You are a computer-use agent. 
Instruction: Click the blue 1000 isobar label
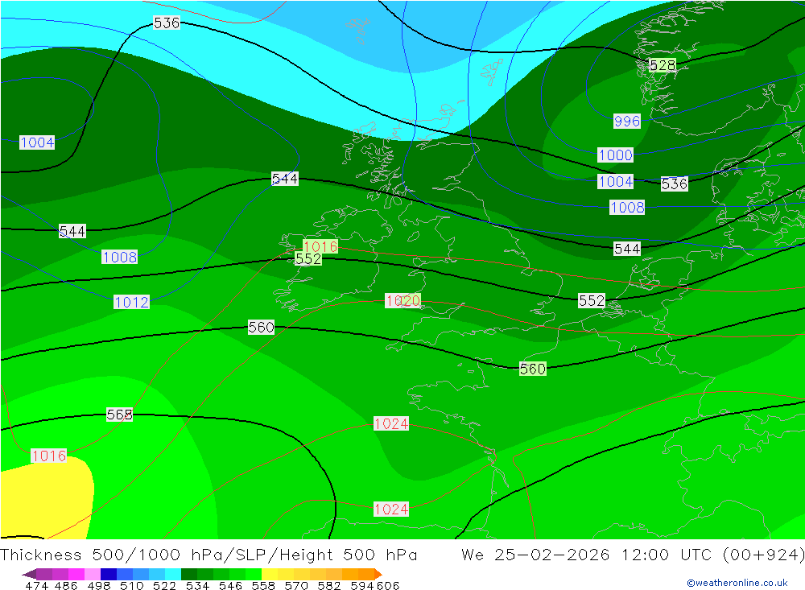615,155
